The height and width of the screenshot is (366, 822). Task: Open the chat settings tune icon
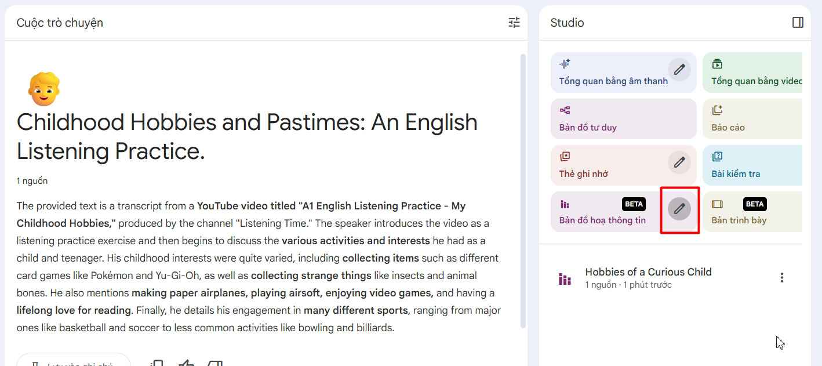click(514, 23)
